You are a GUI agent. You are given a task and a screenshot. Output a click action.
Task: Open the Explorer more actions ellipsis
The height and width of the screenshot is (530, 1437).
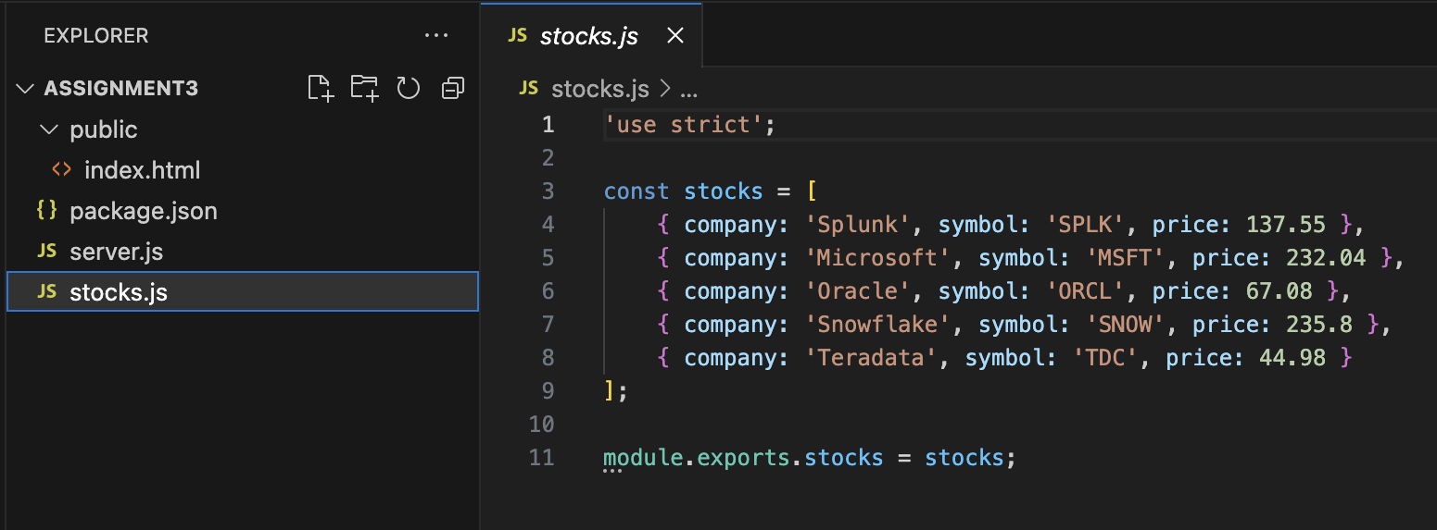(435, 36)
